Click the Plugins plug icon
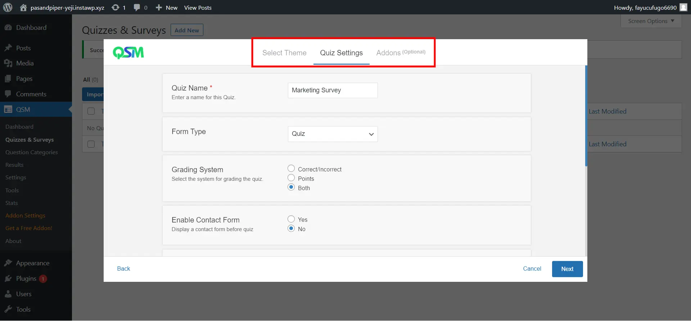Image resolution: width=691 pixels, height=321 pixels. coord(8,279)
